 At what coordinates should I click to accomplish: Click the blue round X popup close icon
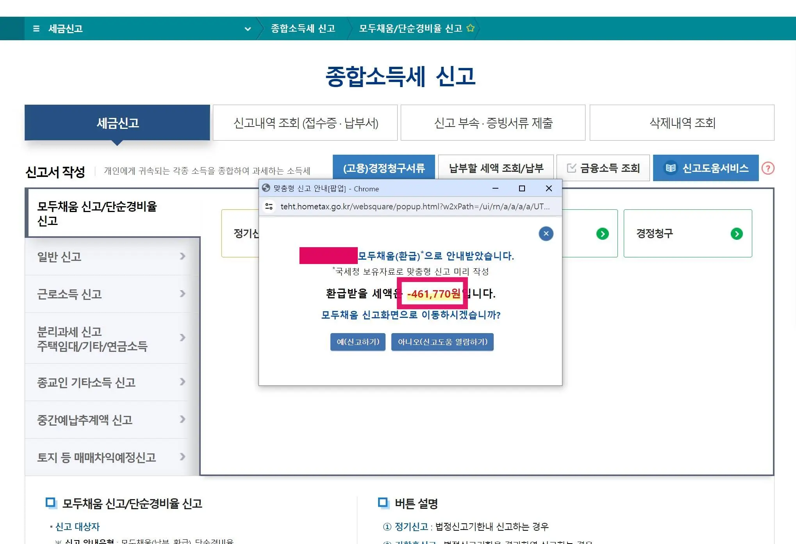click(546, 234)
